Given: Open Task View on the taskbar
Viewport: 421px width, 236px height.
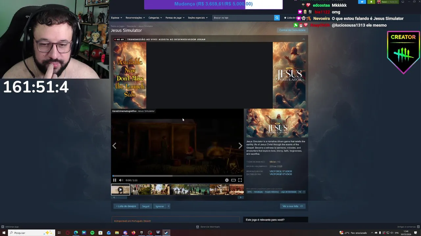Looking at the screenshot, I should click(x=59, y=233).
